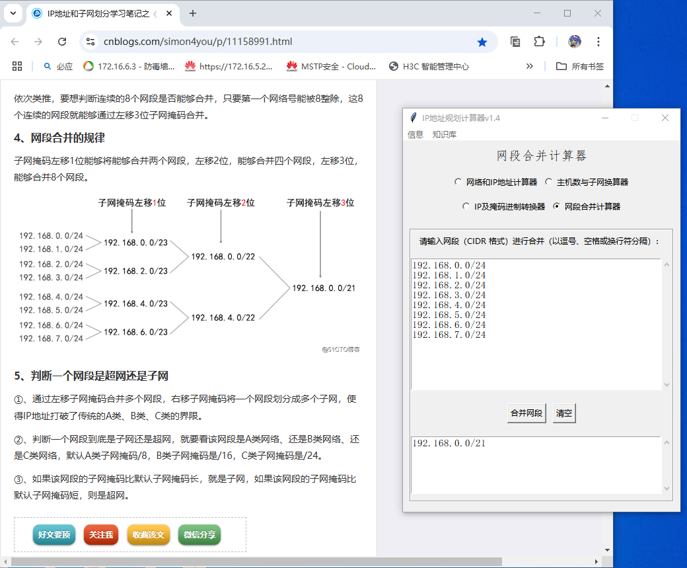Click into the CIDR input text area
The width and height of the screenshot is (687, 568).
pos(536,324)
